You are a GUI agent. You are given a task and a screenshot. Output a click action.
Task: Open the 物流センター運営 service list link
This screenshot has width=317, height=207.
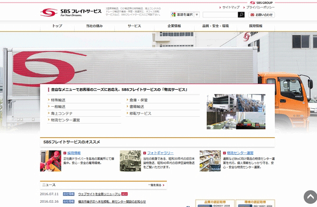tap(65, 120)
